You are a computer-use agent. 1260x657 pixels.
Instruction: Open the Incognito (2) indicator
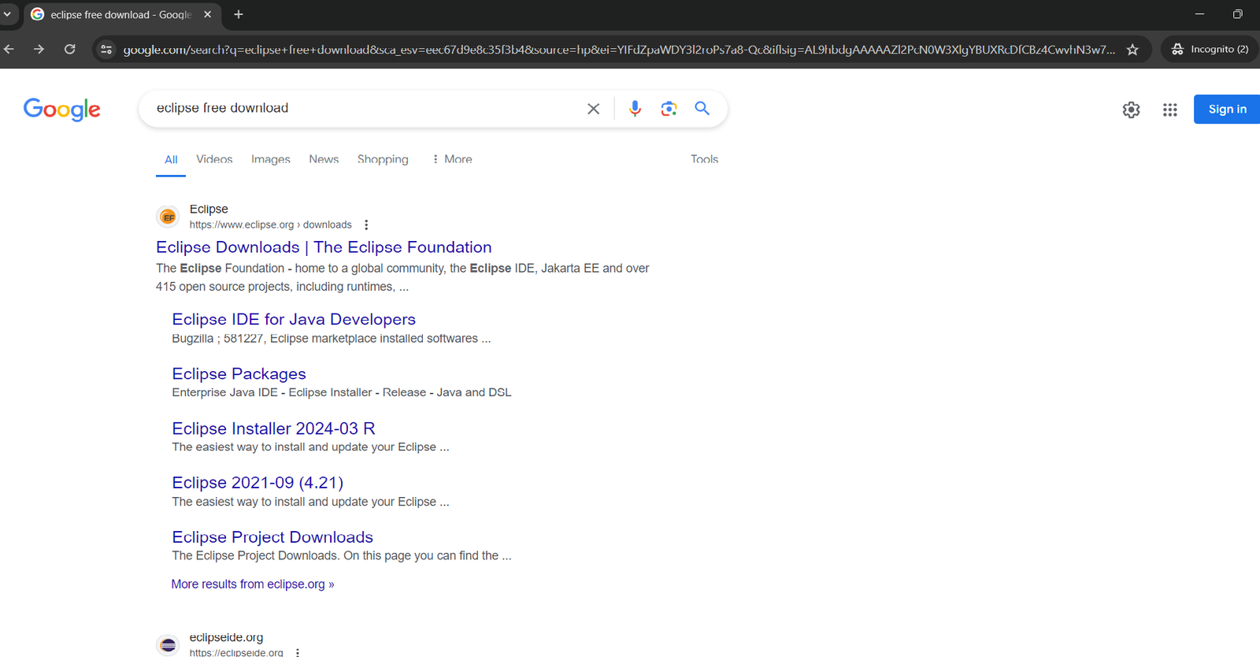click(x=1210, y=49)
